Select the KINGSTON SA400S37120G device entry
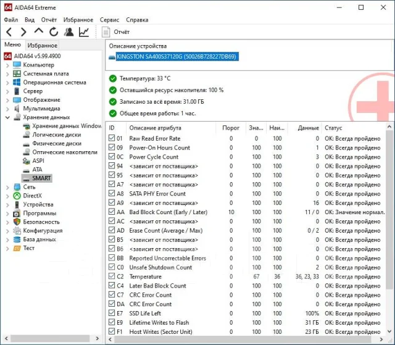This screenshot has width=395, height=345. [177, 56]
